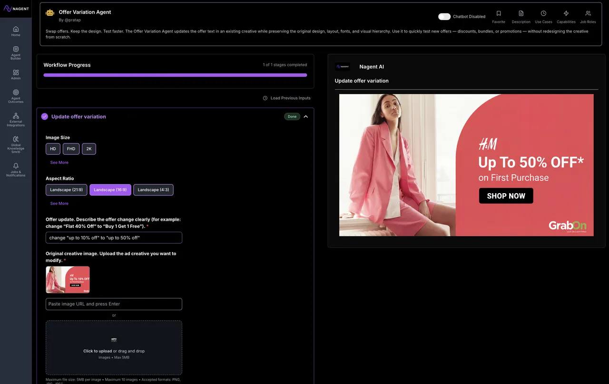
Task: Choose Landscape (4:3) aspect ratio
Action: click(153, 190)
